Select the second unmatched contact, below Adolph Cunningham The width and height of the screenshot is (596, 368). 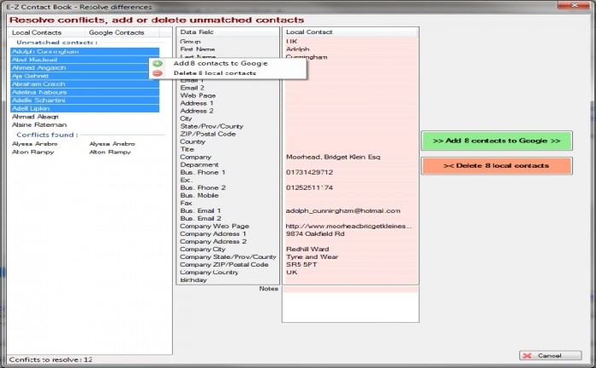(85, 60)
